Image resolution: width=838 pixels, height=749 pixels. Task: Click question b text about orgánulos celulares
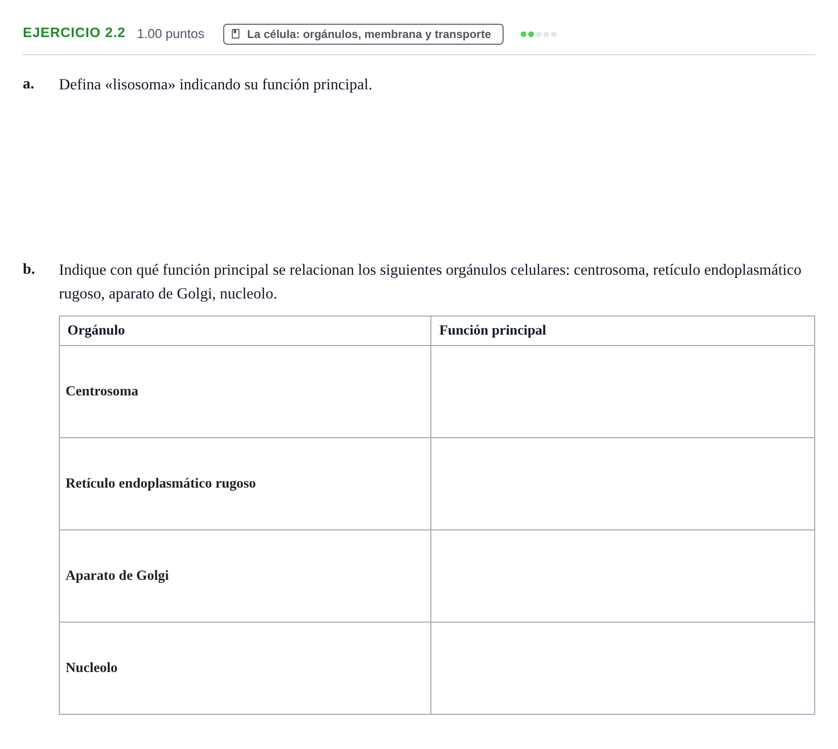[x=430, y=282]
